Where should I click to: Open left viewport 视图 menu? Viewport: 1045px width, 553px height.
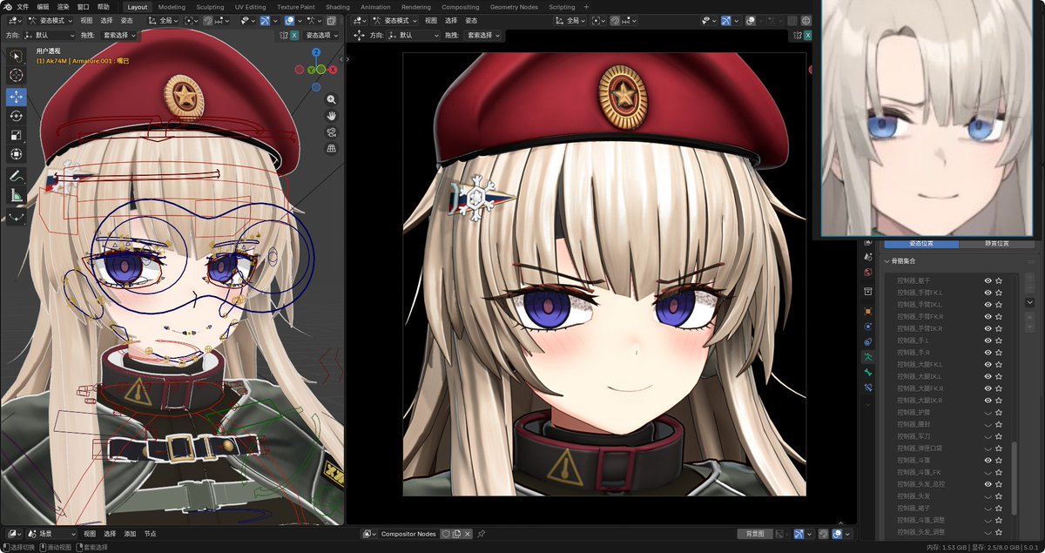tap(86, 19)
